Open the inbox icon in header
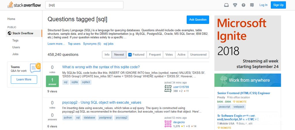The image size is (295, 130). tap(226, 5)
